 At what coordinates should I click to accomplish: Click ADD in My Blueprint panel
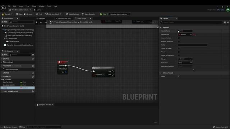4,55
